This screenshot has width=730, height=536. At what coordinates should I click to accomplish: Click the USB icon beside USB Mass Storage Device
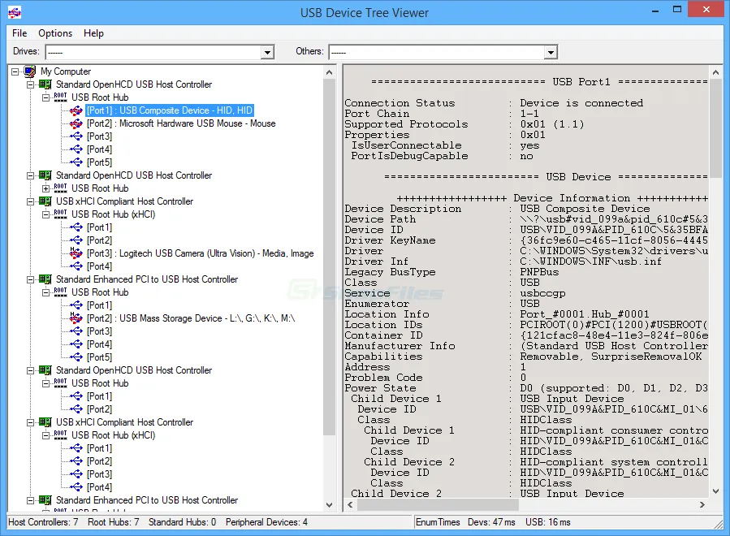pyautogui.click(x=76, y=318)
